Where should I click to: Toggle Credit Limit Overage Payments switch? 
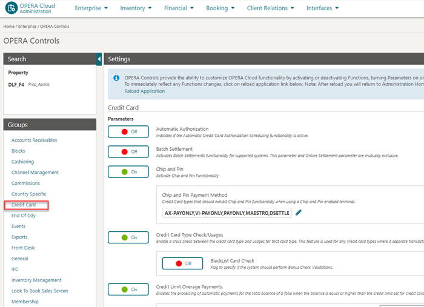pos(128,289)
